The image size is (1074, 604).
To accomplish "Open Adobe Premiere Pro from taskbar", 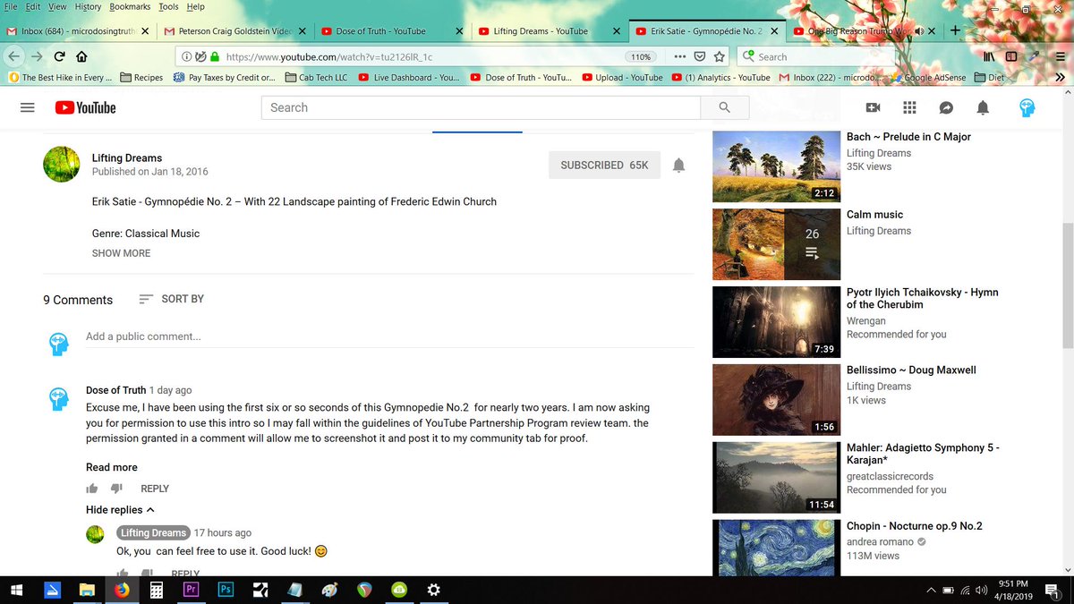I will point(191,590).
